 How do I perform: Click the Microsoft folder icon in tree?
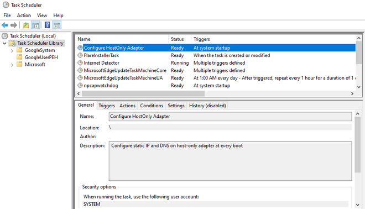[x=19, y=64]
